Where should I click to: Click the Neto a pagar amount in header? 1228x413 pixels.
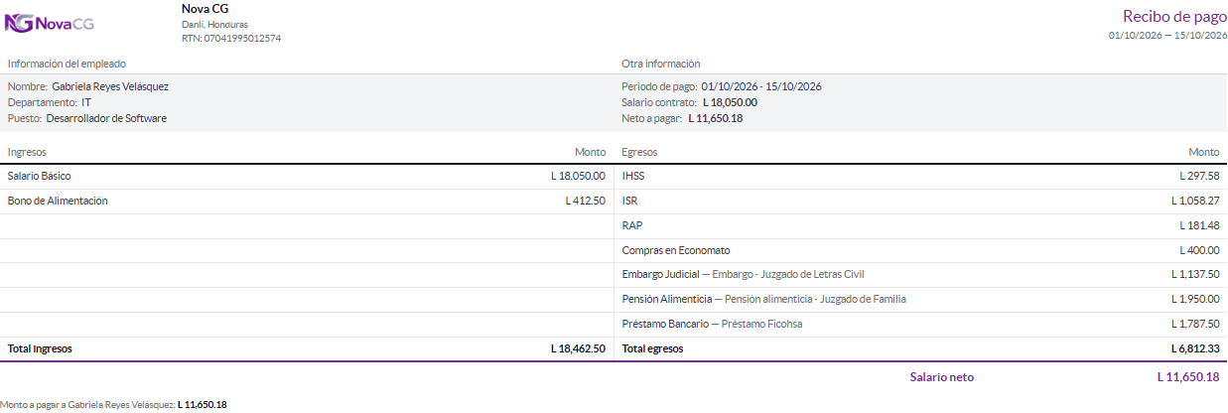tap(715, 118)
